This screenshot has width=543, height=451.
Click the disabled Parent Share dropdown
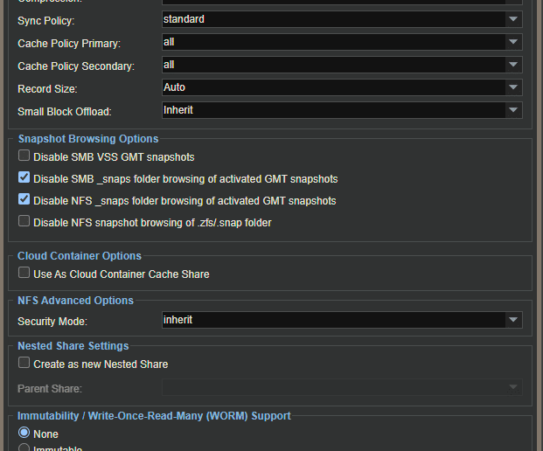342,387
